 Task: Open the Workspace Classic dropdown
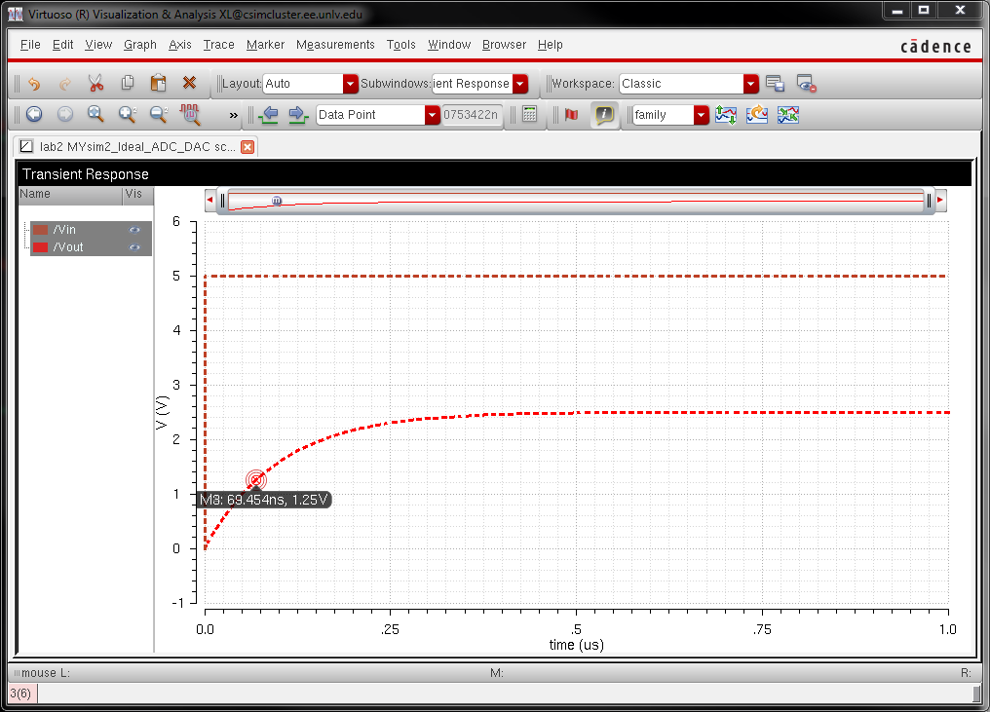(750, 84)
